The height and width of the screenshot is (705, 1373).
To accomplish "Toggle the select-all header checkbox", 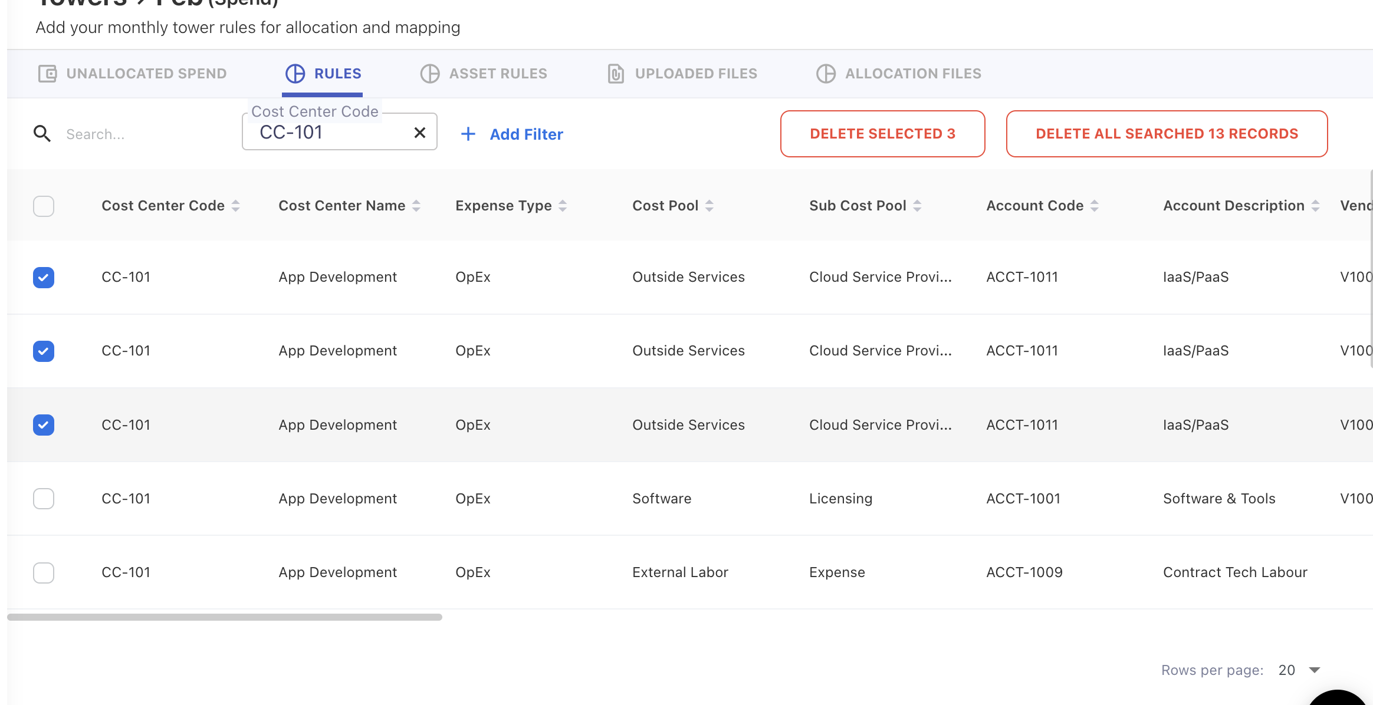I will (x=44, y=206).
